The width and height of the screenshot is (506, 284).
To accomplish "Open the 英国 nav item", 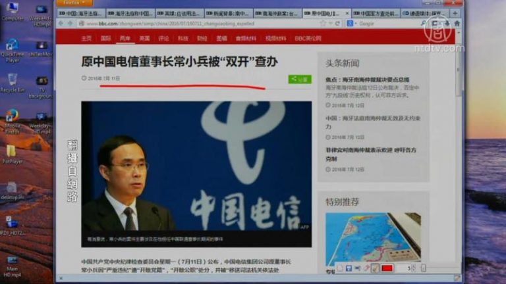I will [144, 38].
